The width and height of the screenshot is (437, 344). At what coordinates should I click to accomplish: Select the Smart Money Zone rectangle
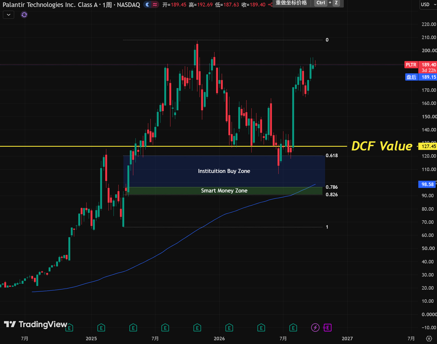click(x=224, y=190)
